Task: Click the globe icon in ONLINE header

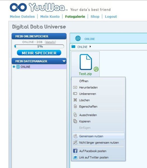Action: (x=78, y=38)
